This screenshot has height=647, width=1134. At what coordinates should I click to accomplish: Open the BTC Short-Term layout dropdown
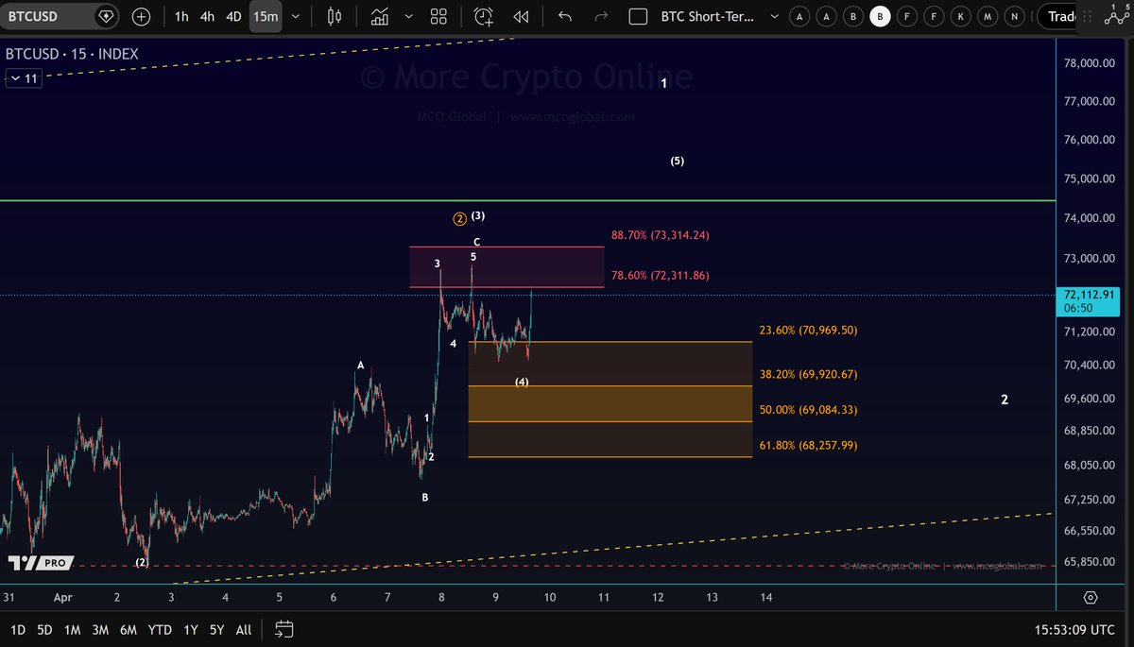click(x=774, y=16)
